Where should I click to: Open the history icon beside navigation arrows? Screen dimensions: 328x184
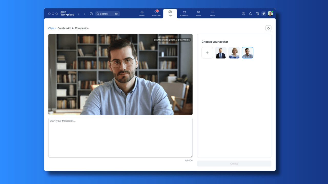click(x=91, y=14)
